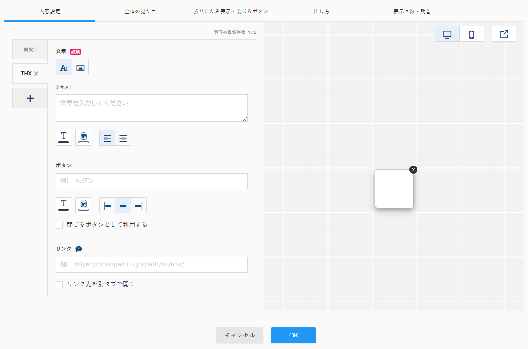Select the image mode icon under 文章
The width and height of the screenshot is (528, 349).
coord(80,67)
